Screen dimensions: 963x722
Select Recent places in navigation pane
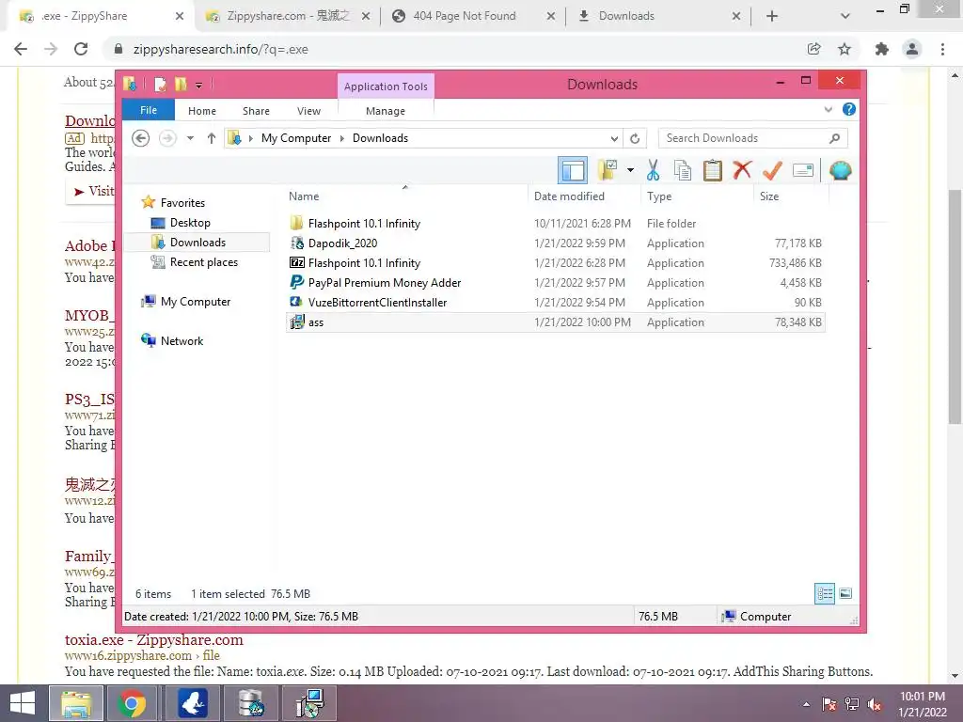pos(204,262)
